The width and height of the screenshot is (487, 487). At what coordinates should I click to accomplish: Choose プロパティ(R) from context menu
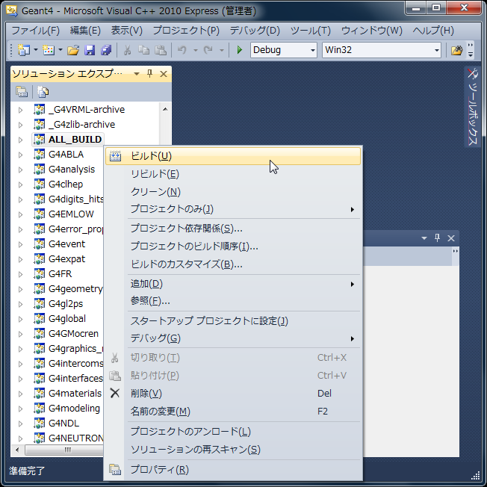(233, 470)
